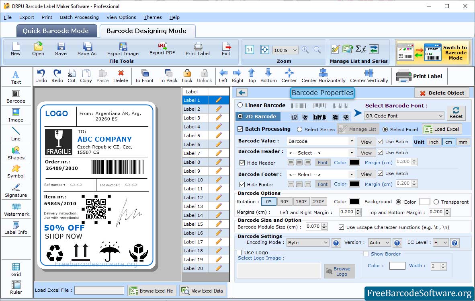475x301 pixels.
Task: Send the object To Back
Action: pos(168,76)
